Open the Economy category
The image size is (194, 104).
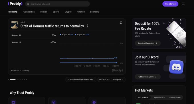(95, 12)
